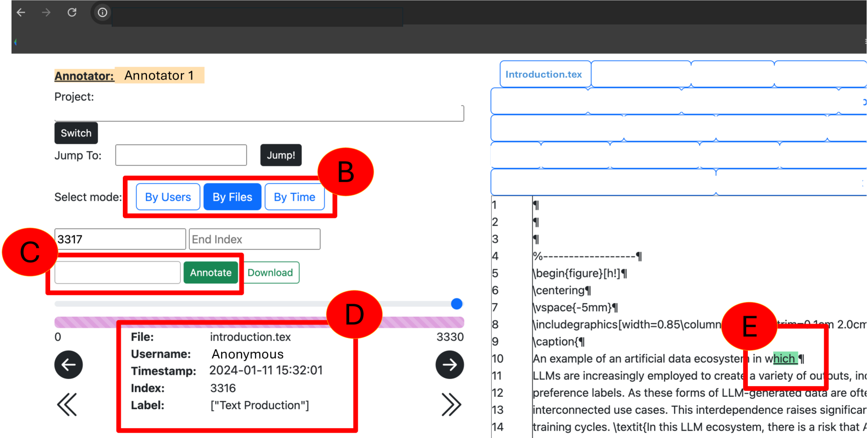This screenshot has height=438, width=868.
Task: Go back in browser history
Action: [21, 12]
